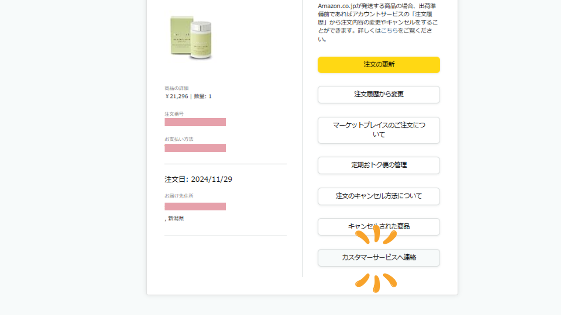This screenshot has width=561, height=315.
Task: Click the 注文日: 2024/11/29 text
Action: click(198, 179)
